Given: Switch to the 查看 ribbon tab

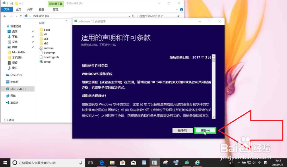Looking at the screenshot, I should point(41,9).
